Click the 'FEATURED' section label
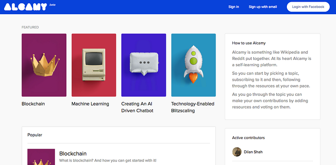Image resolution: width=336 pixels, height=165 pixels. coord(30,27)
